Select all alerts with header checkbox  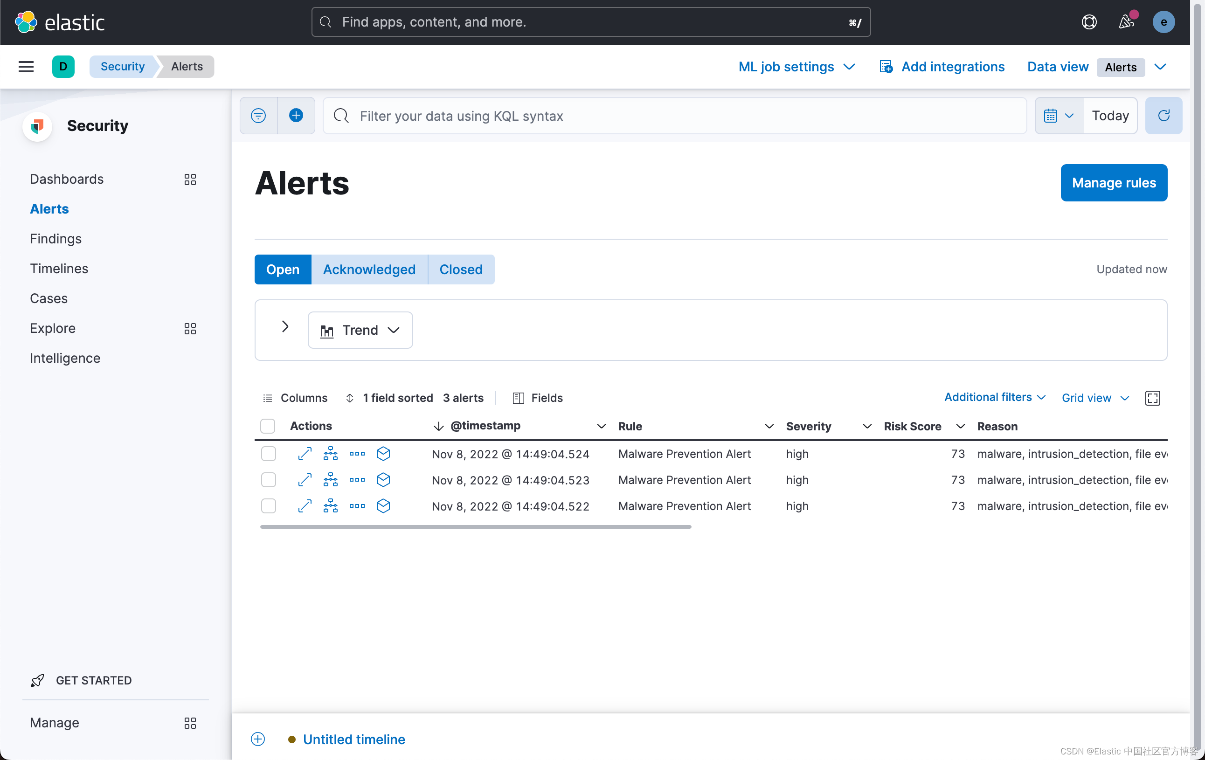click(x=268, y=426)
